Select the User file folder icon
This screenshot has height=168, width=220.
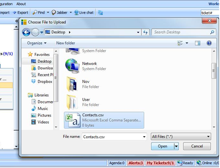tap(72, 102)
